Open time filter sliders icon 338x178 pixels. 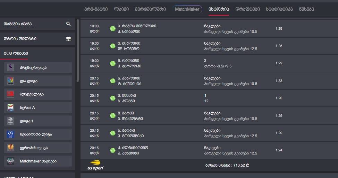68,39
